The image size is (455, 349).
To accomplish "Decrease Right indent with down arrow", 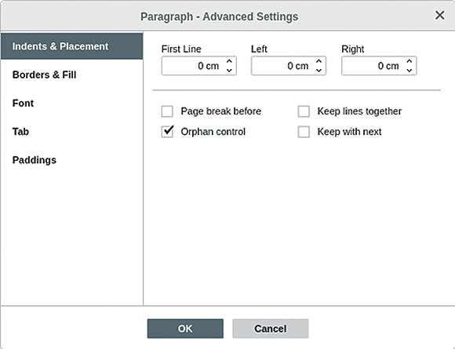I will [409, 71].
